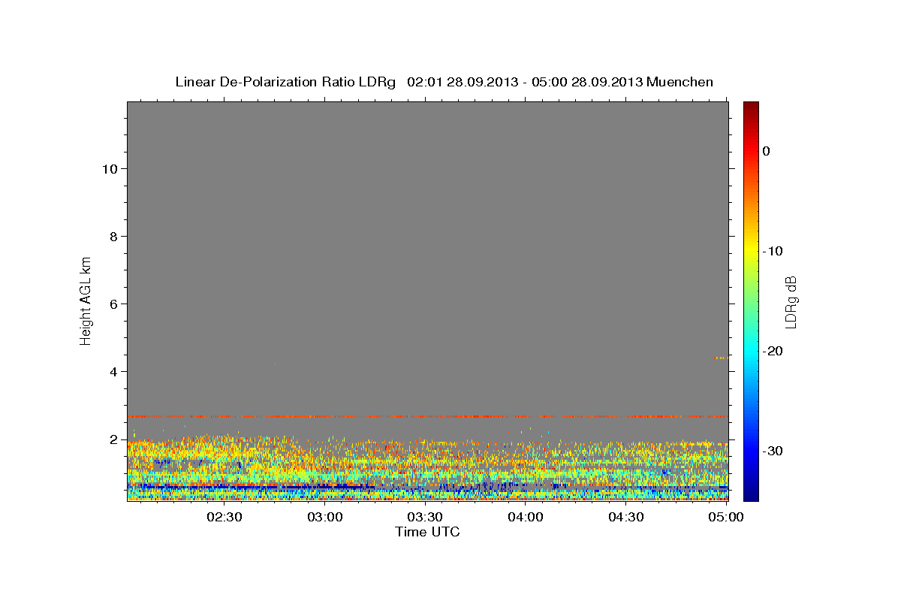Click the 'Time UTC' axis label
The width and height of the screenshot is (901, 601).
point(427,532)
